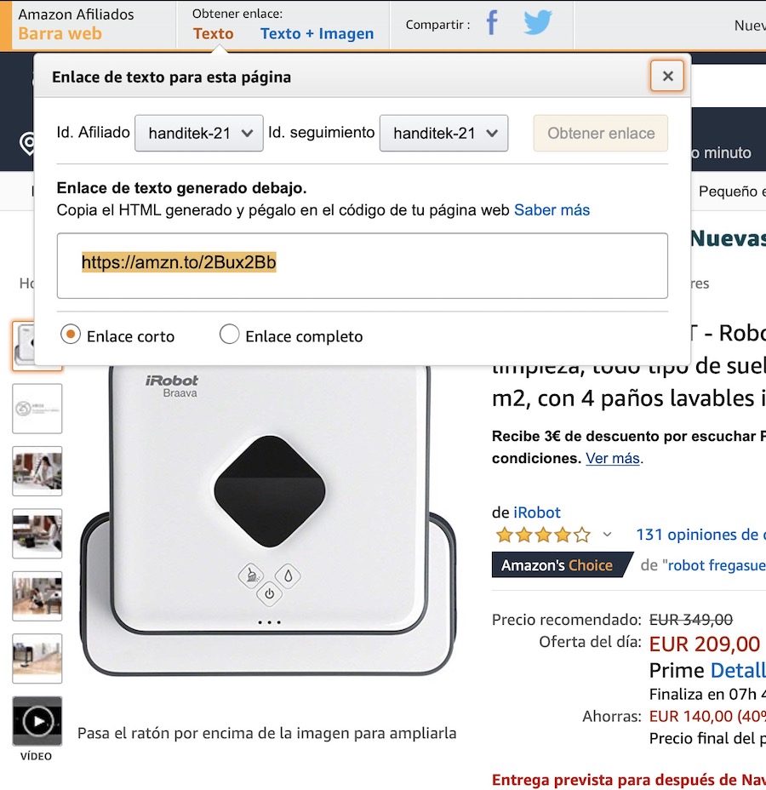
Task: Open the iRobot brand link
Action: click(537, 512)
